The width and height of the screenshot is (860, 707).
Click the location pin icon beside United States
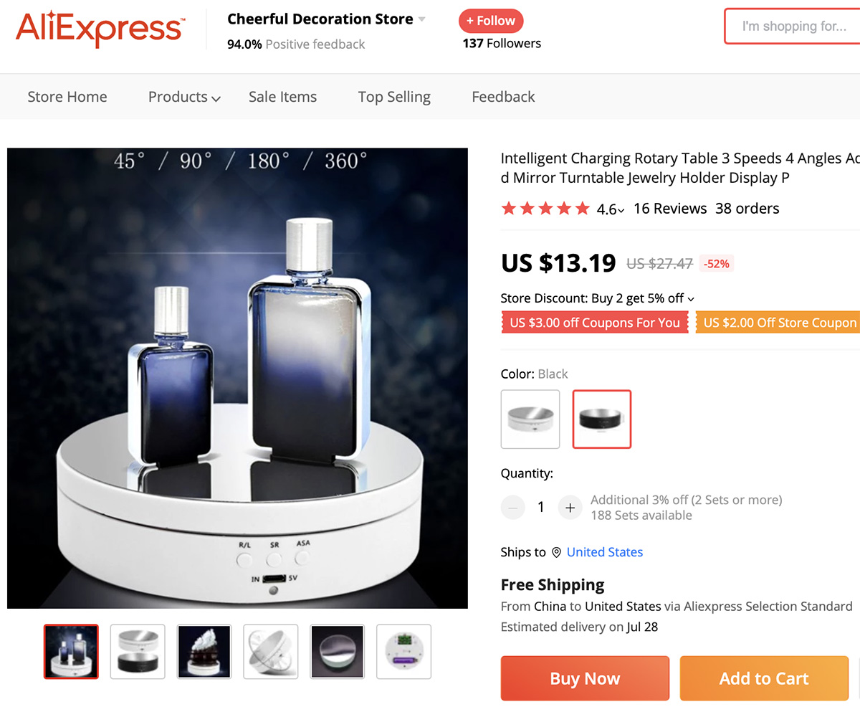556,552
